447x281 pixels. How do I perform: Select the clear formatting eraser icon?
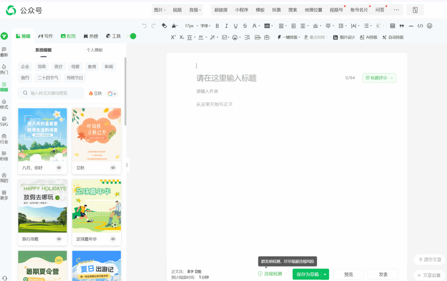(164, 26)
